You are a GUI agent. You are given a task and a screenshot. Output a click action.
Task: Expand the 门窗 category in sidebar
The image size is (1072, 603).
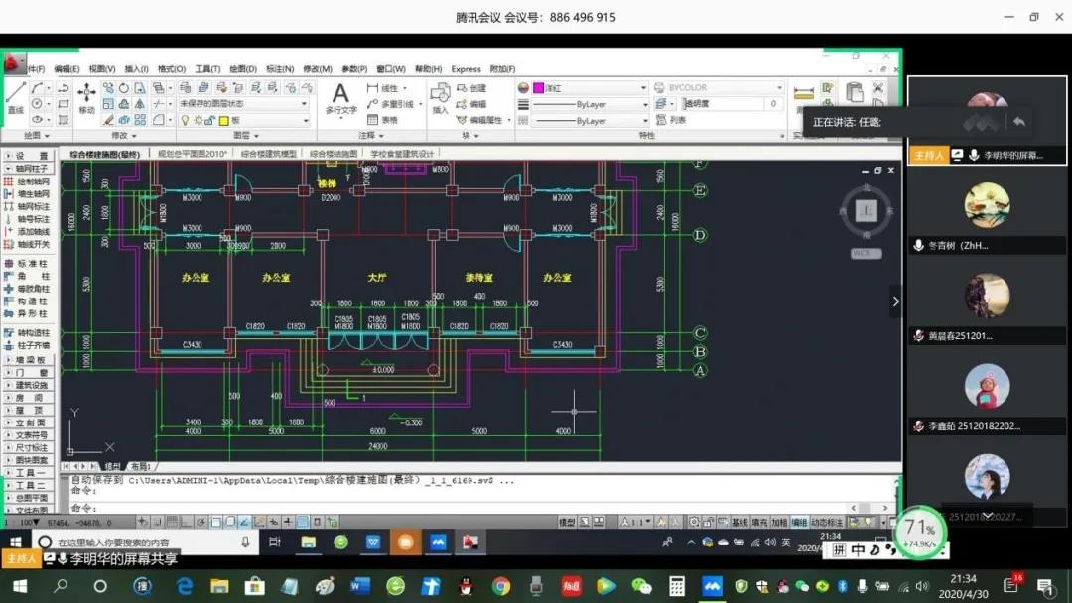(28, 372)
